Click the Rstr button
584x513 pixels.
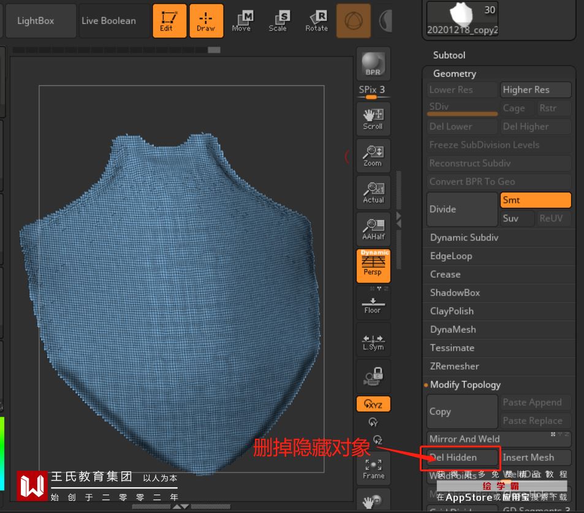[554, 108]
